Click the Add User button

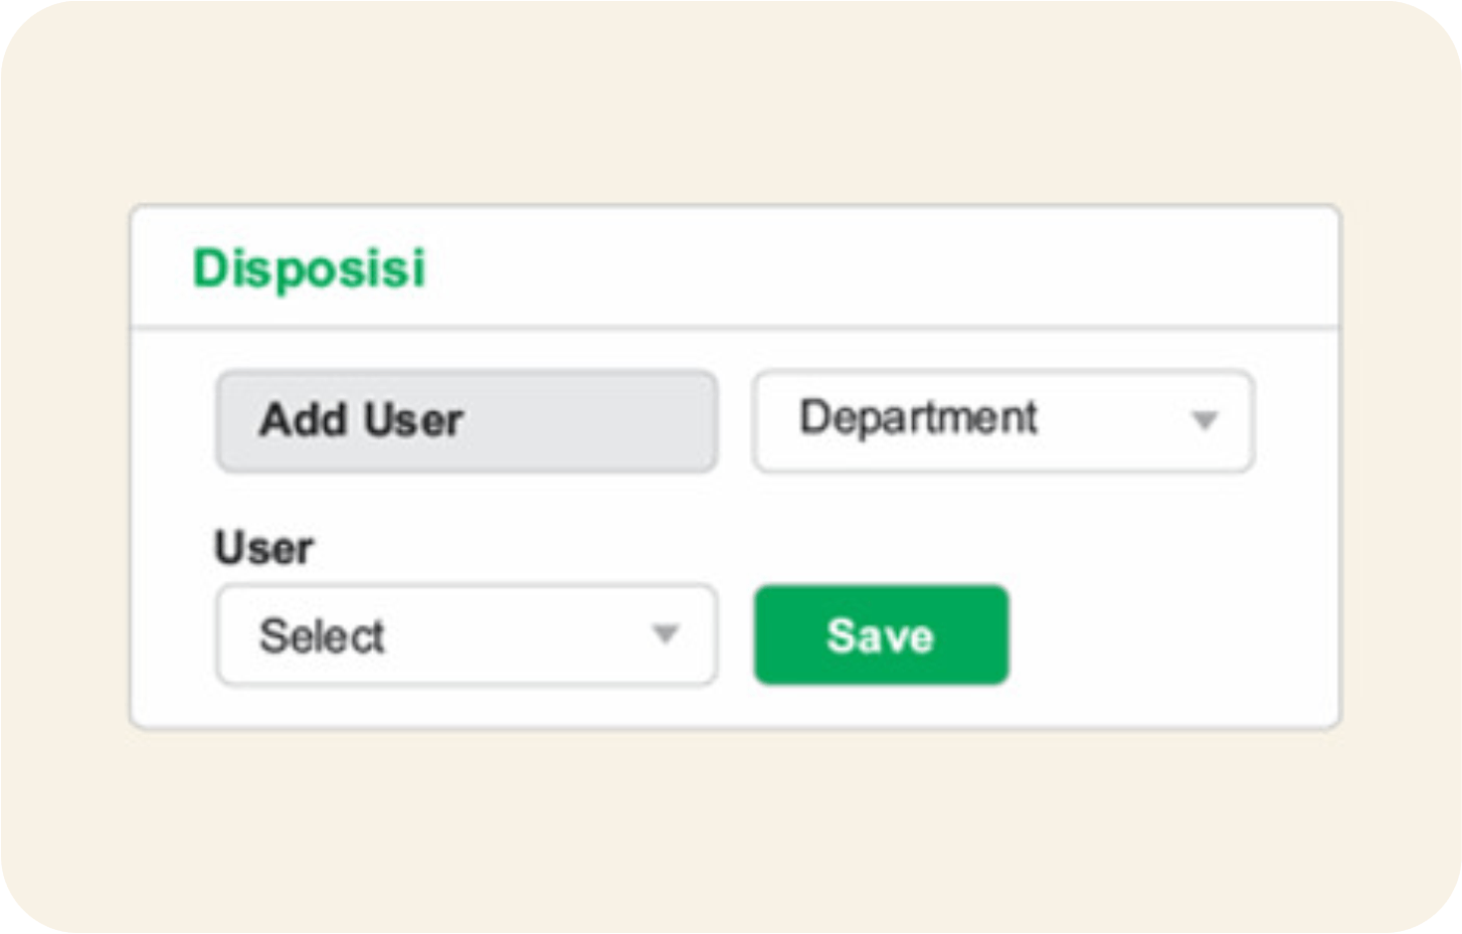click(x=466, y=421)
